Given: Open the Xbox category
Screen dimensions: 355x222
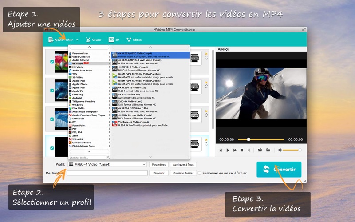Looking at the screenshot, I should click(x=90, y=136).
